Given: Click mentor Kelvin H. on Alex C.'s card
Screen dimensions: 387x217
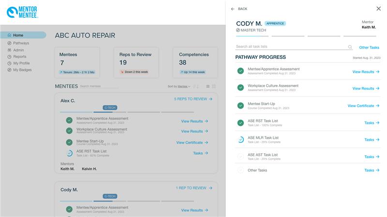Looking at the screenshot, I should [89, 169].
